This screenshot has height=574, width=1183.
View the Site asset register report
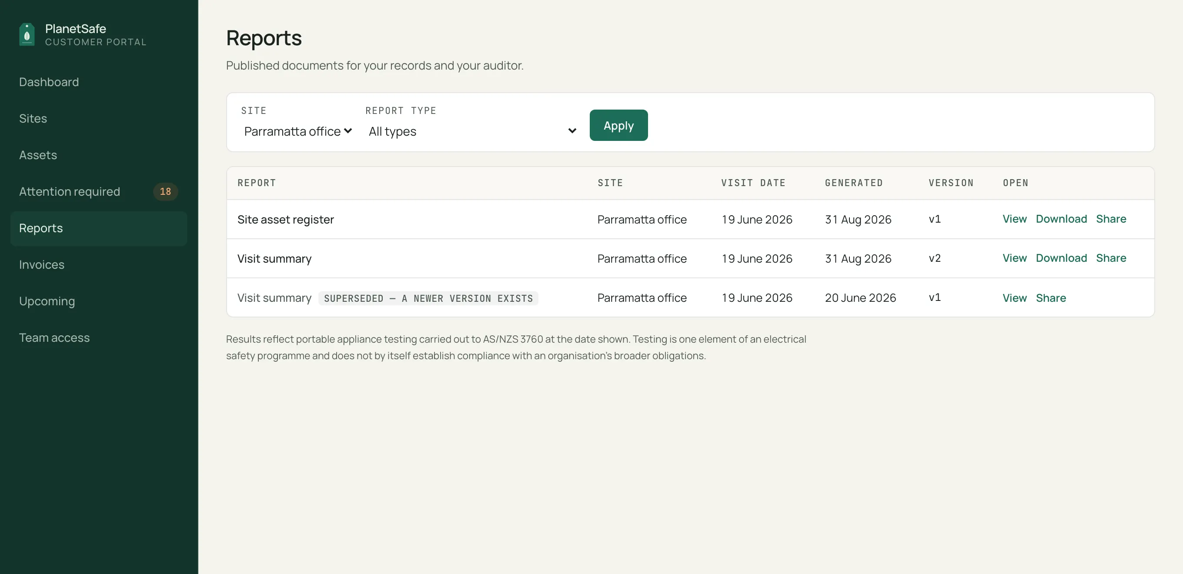pos(1014,219)
